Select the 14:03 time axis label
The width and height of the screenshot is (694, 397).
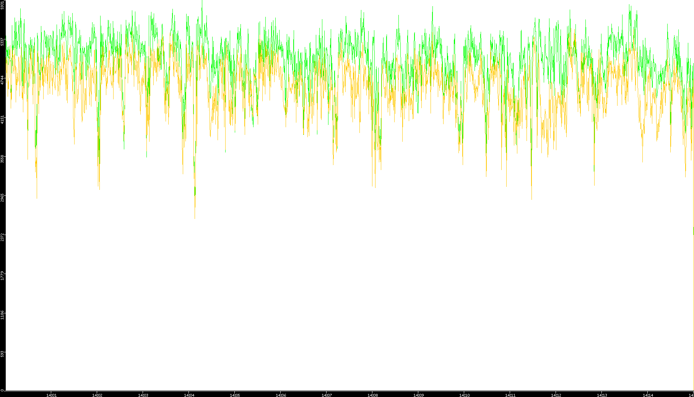click(x=143, y=395)
